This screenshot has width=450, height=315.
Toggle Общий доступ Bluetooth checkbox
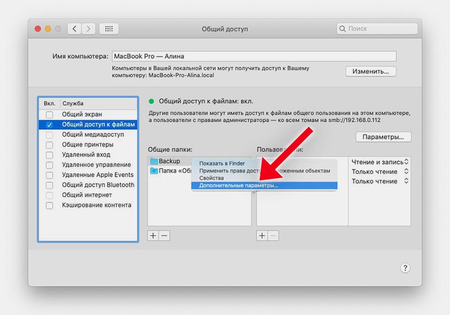pyautogui.click(x=50, y=185)
